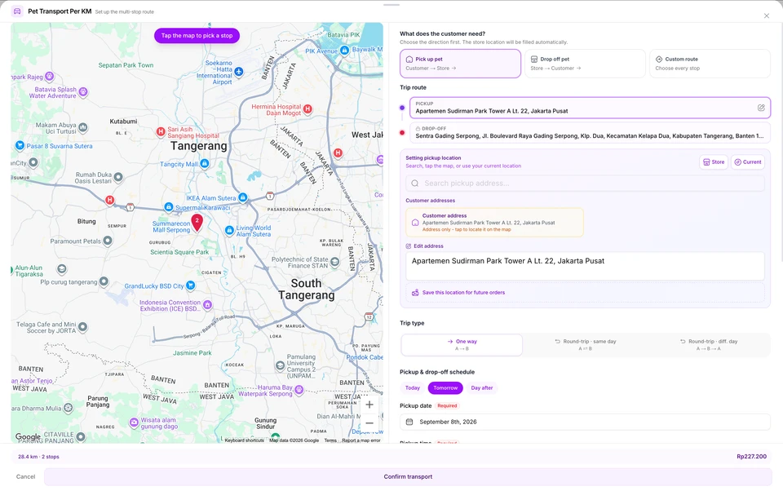Click Indonesia Convention Exhibition marker

click(208, 305)
